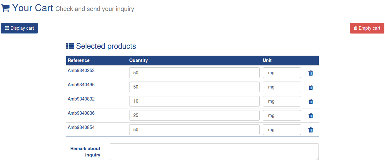This screenshot has width=385, height=165.
Task: Focus quantity field showing 10
Action: tap(194, 101)
